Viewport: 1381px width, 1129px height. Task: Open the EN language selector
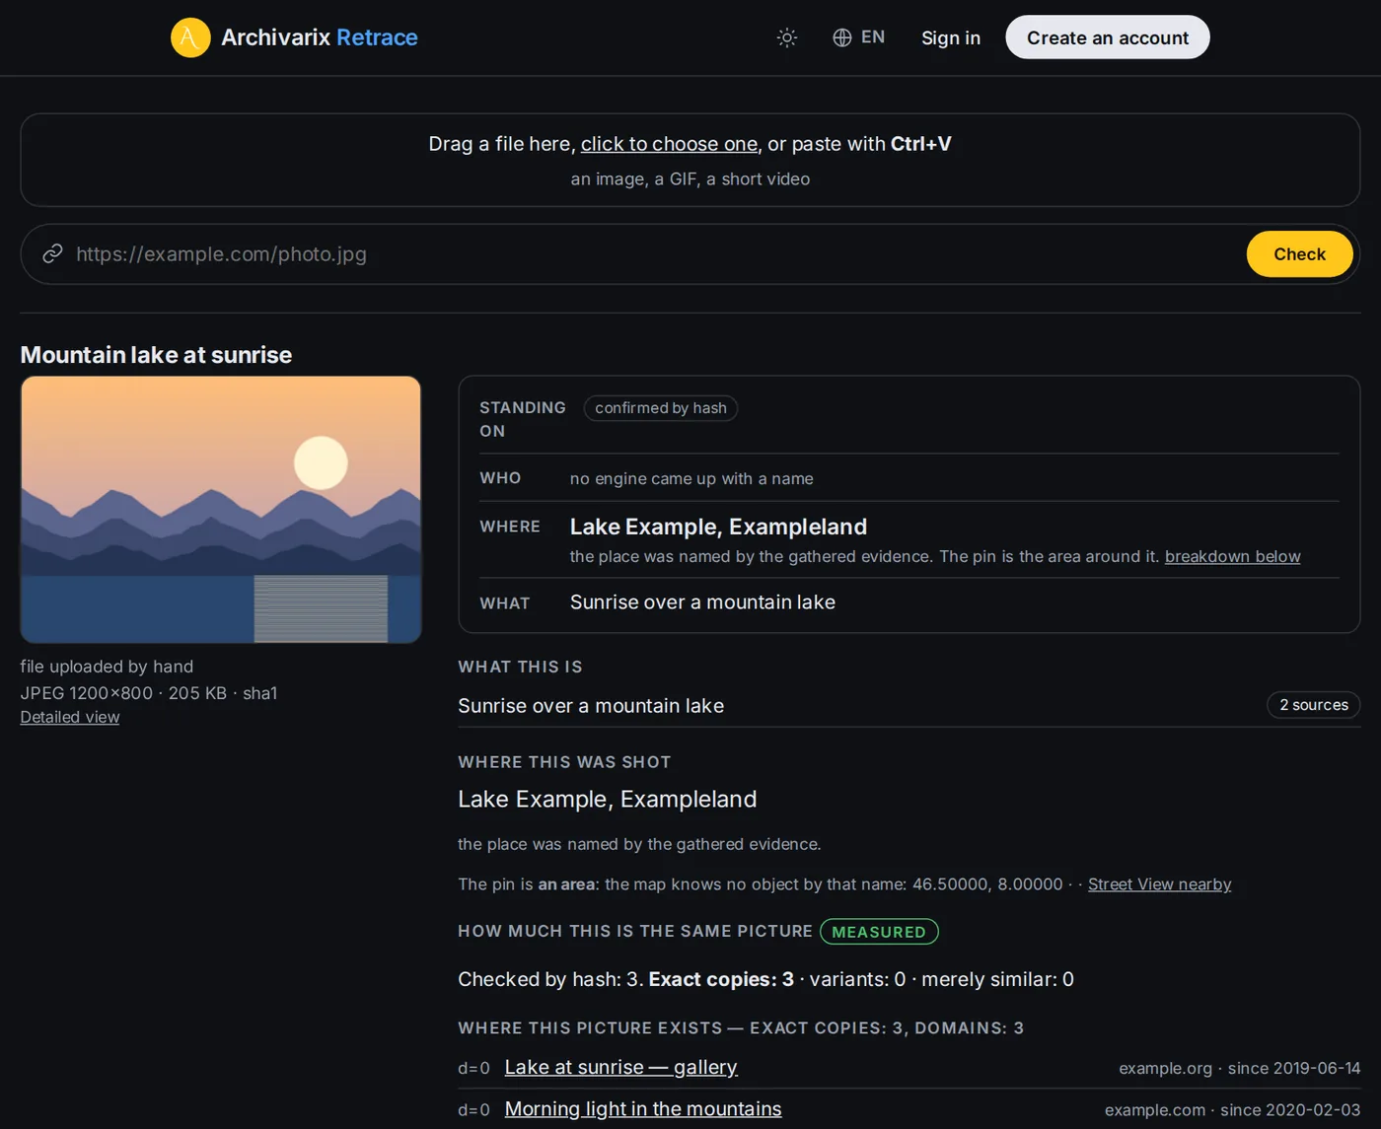pyautogui.click(x=858, y=37)
